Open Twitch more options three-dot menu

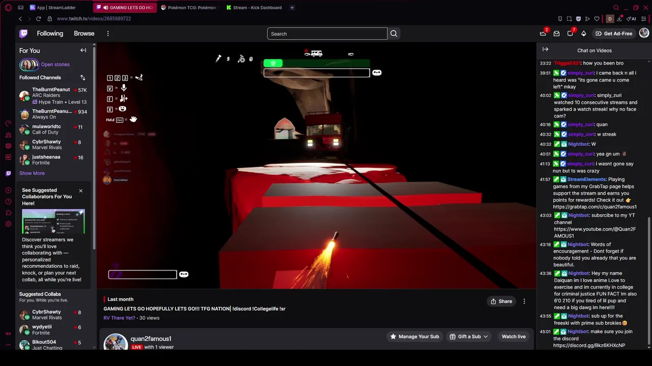(x=107, y=34)
